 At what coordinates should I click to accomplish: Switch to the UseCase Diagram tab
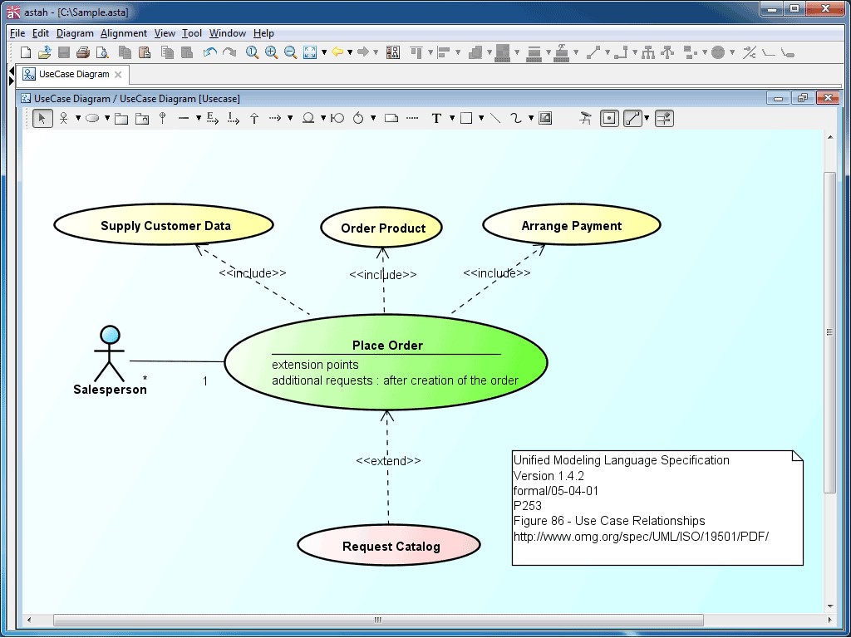73,74
